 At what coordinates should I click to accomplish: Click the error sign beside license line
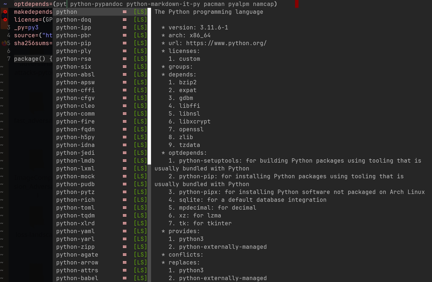[5, 20]
